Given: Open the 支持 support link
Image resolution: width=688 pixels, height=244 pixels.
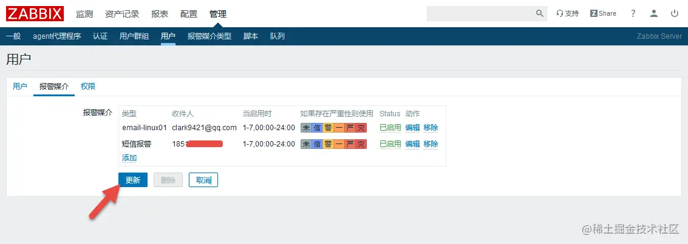Looking at the screenshot, I should (567, 13).
